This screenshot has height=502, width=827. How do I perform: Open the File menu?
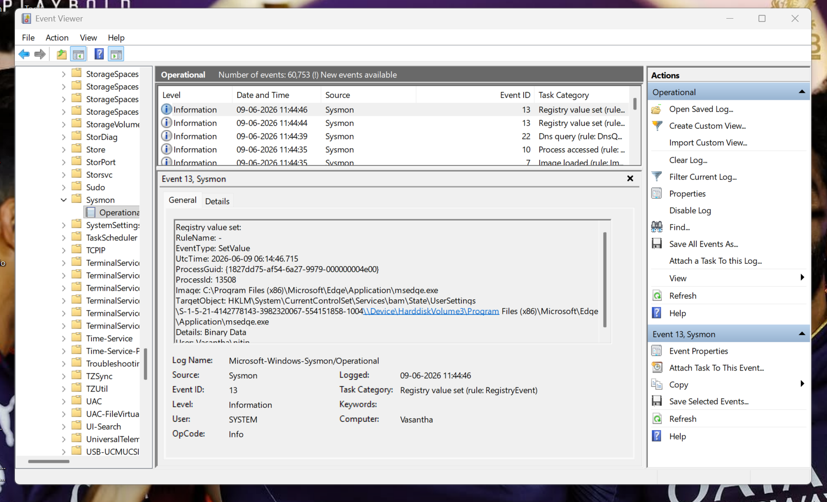[x=28, y=38]
